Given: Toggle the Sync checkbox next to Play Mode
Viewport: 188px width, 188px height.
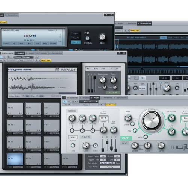Looking at the screenshot, I should coord(114,163).
